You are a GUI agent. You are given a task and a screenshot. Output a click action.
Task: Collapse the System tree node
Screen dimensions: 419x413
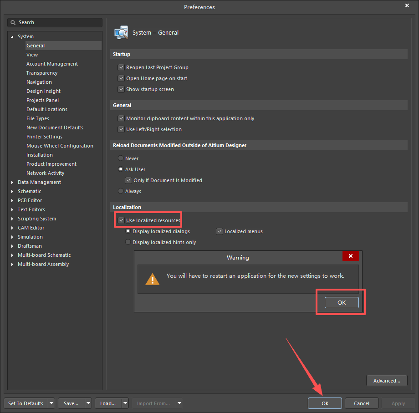(x=12, y=36)
